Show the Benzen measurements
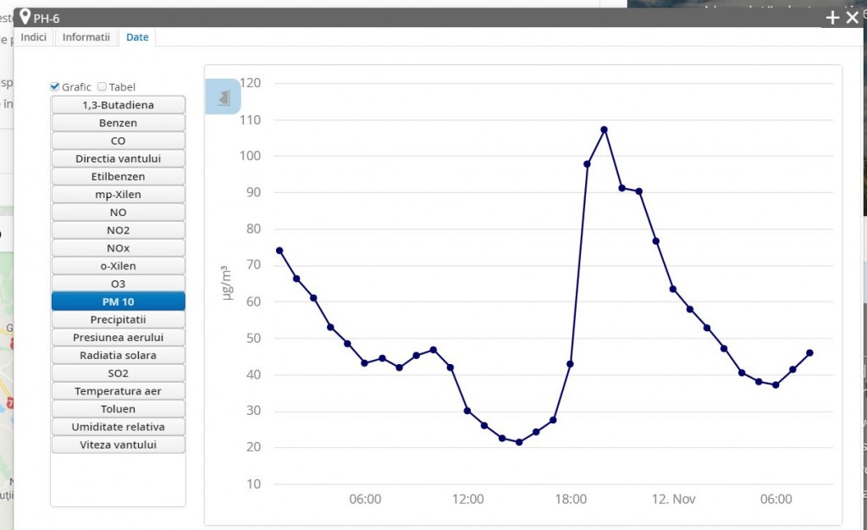 pyautogui.click(x=118, y=123)
